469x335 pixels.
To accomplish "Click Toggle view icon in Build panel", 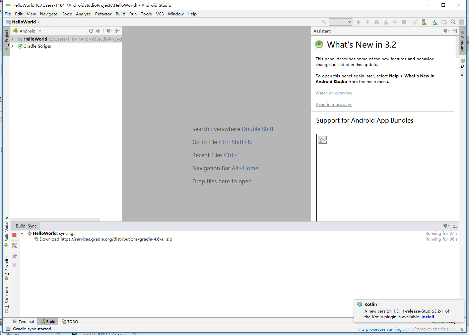I will coord(14,246).
